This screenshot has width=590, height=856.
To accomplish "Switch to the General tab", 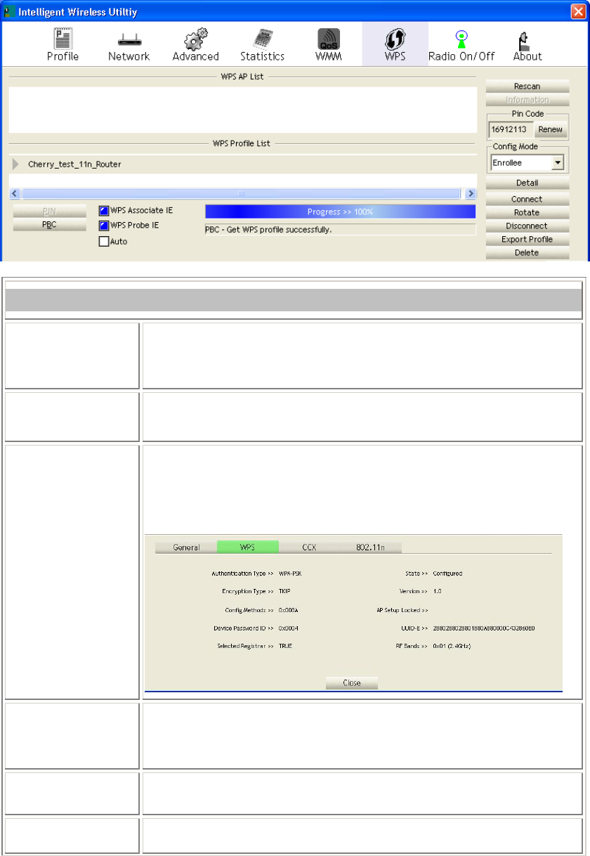I will tap(186, 547).
